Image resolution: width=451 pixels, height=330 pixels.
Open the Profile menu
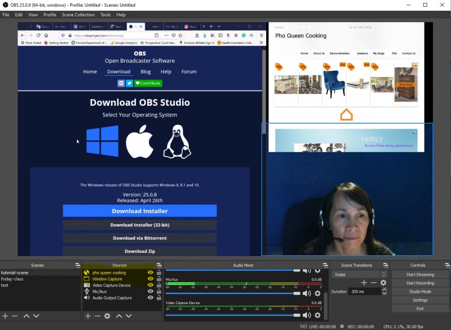50,15
